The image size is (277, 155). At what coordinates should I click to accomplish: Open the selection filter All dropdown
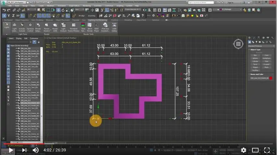pyautogui.click(x=31, y=9)
